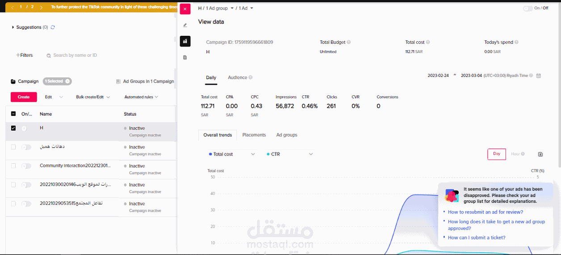Open the CTR metric dropdown
The width and height of the screenshot is (561, 255).
click(290, 154)
